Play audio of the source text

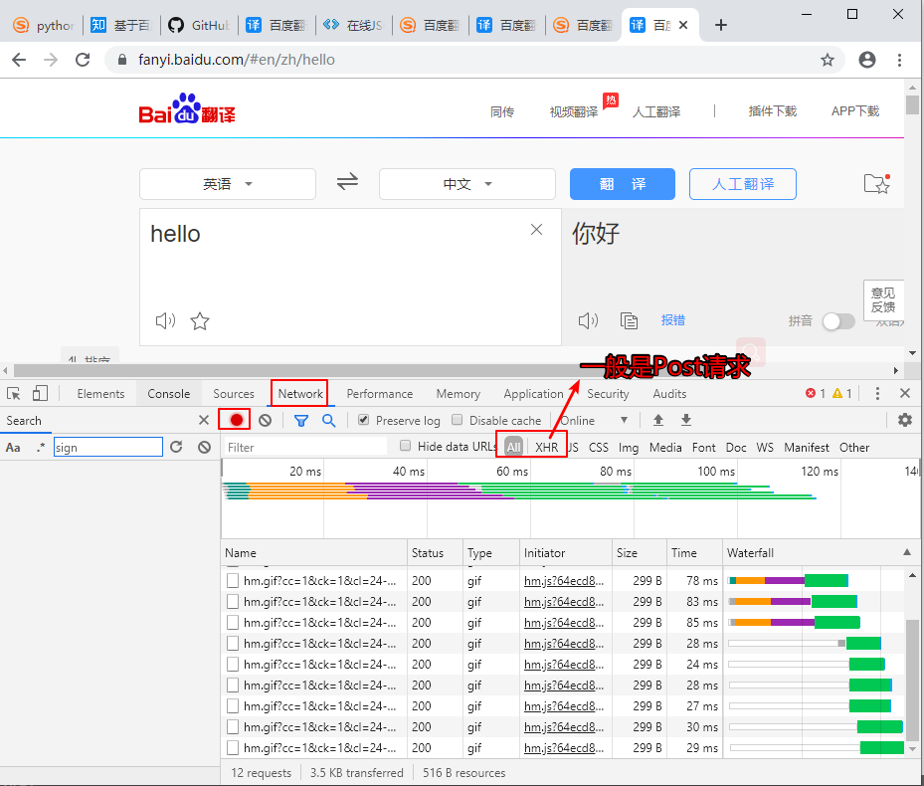[165, 320]
